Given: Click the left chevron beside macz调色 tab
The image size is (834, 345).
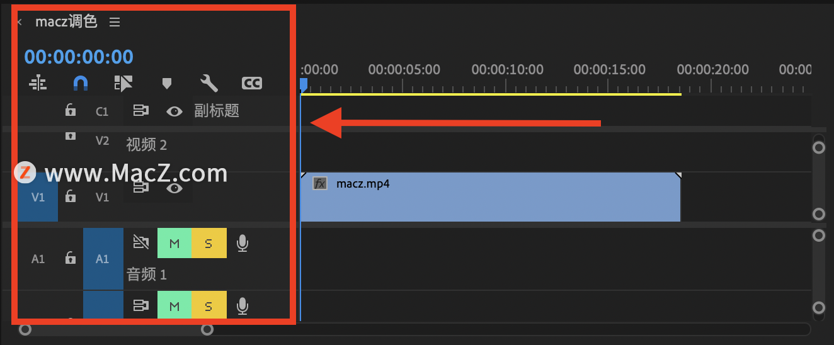Looking at the screenshot, I should (20, 22).
